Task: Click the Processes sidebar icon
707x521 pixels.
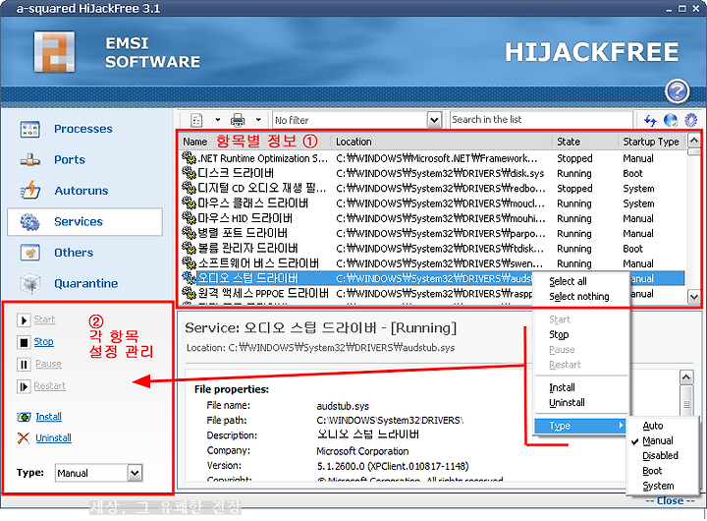Action: 29,129
